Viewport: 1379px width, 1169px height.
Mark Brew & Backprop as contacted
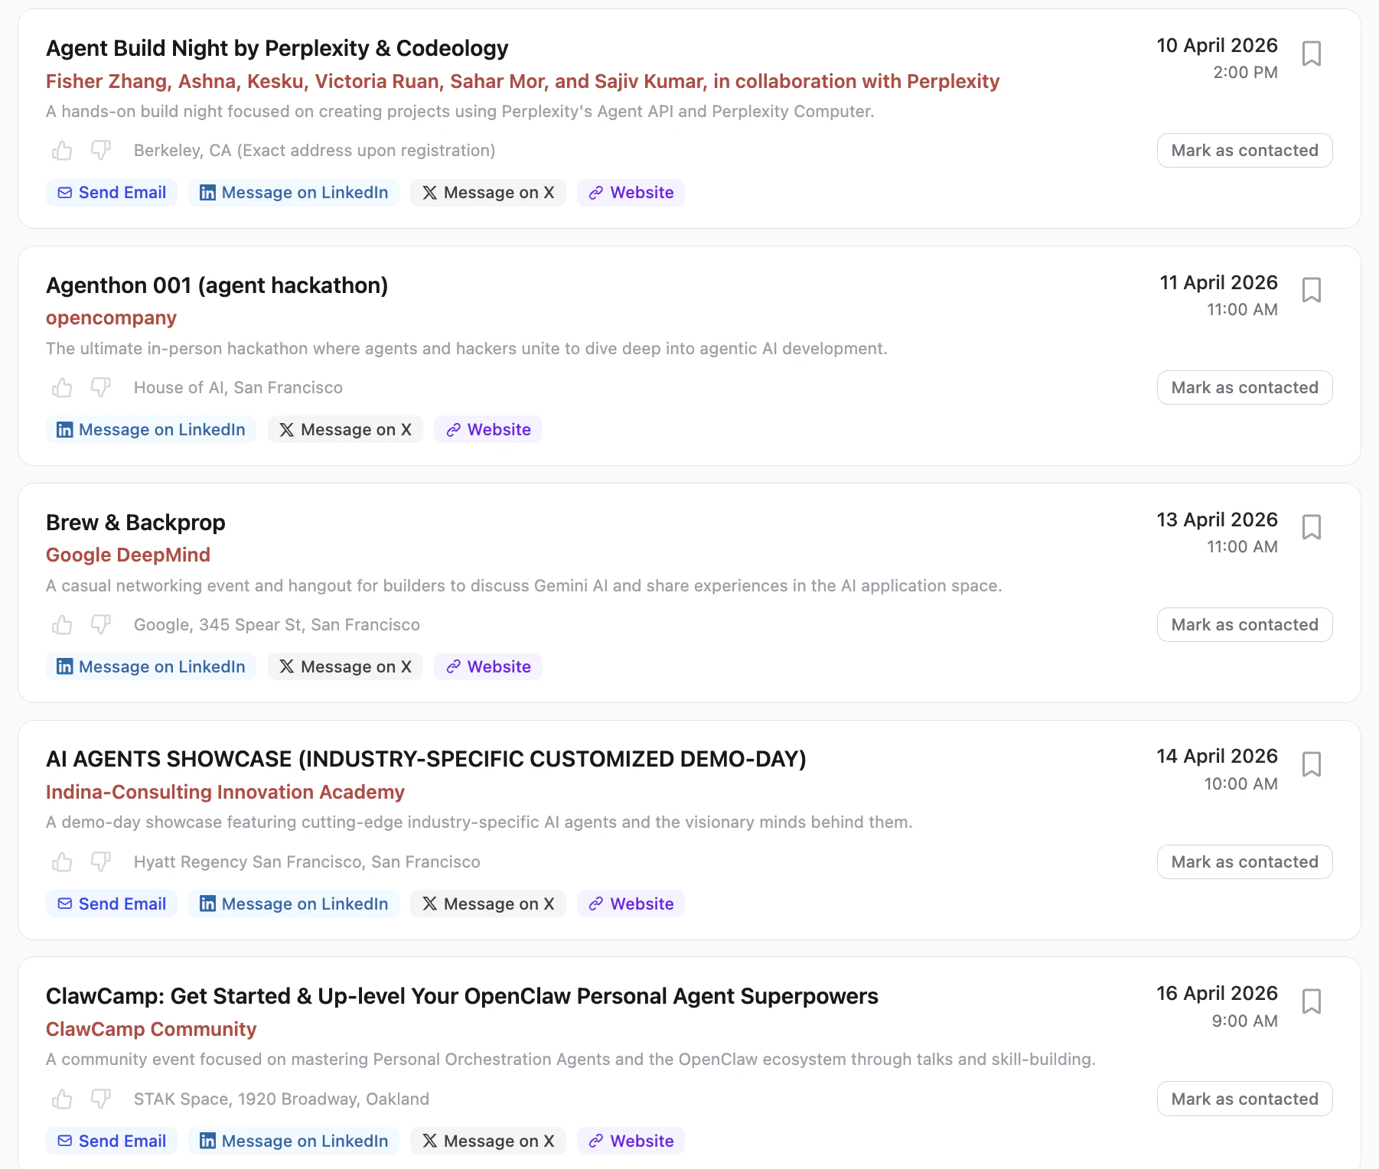pos(1244,624)
